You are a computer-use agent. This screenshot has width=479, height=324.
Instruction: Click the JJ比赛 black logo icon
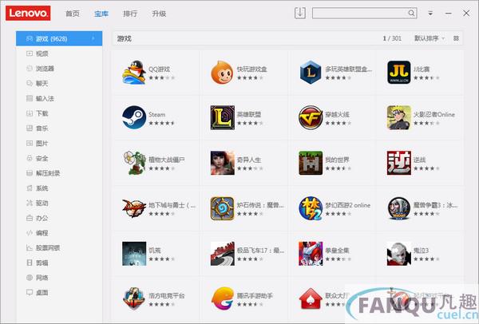tap(398, 72)
